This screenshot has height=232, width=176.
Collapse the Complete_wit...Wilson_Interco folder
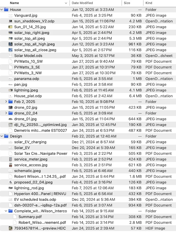coord(6,211)
